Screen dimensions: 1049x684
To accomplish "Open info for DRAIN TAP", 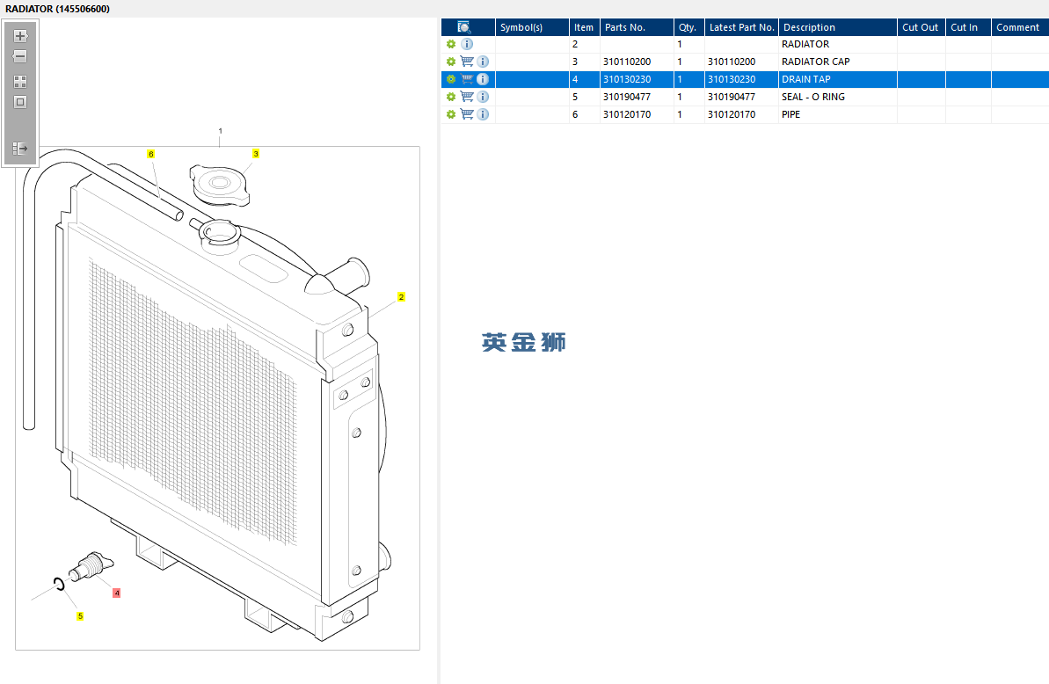I will (483, 79).
